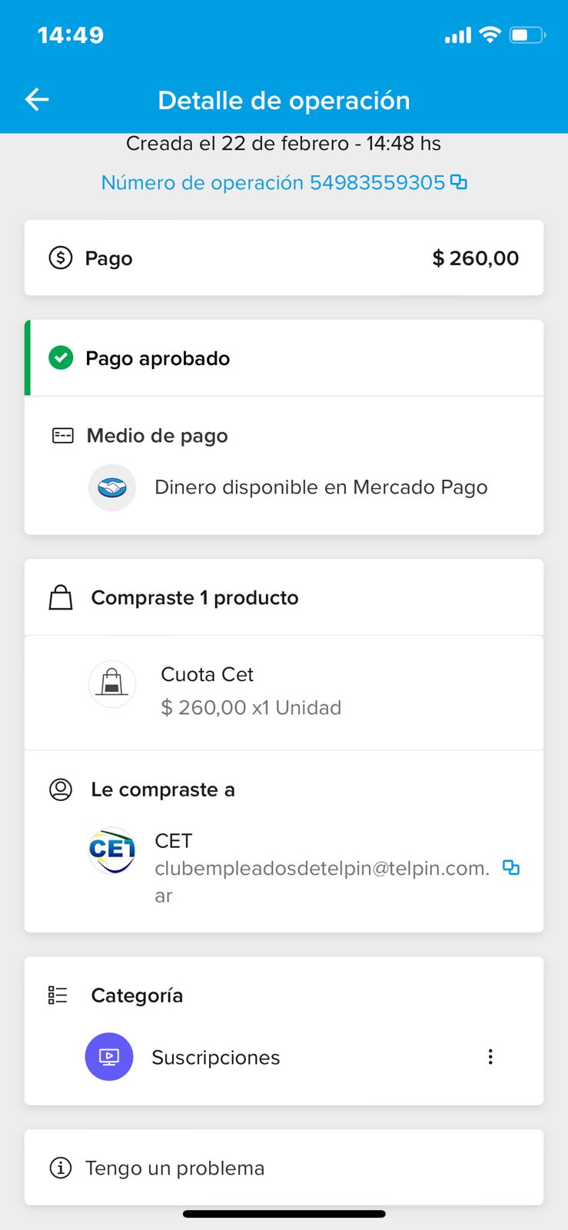Image resolution: width=568 pixels, height=1230 pixels.
Task: Tap the green approved checkmark icon
Action: coord(61,358)
